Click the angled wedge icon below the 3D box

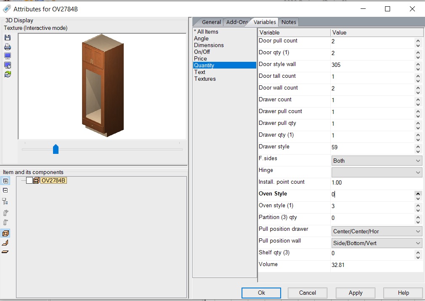coord(5,243)
